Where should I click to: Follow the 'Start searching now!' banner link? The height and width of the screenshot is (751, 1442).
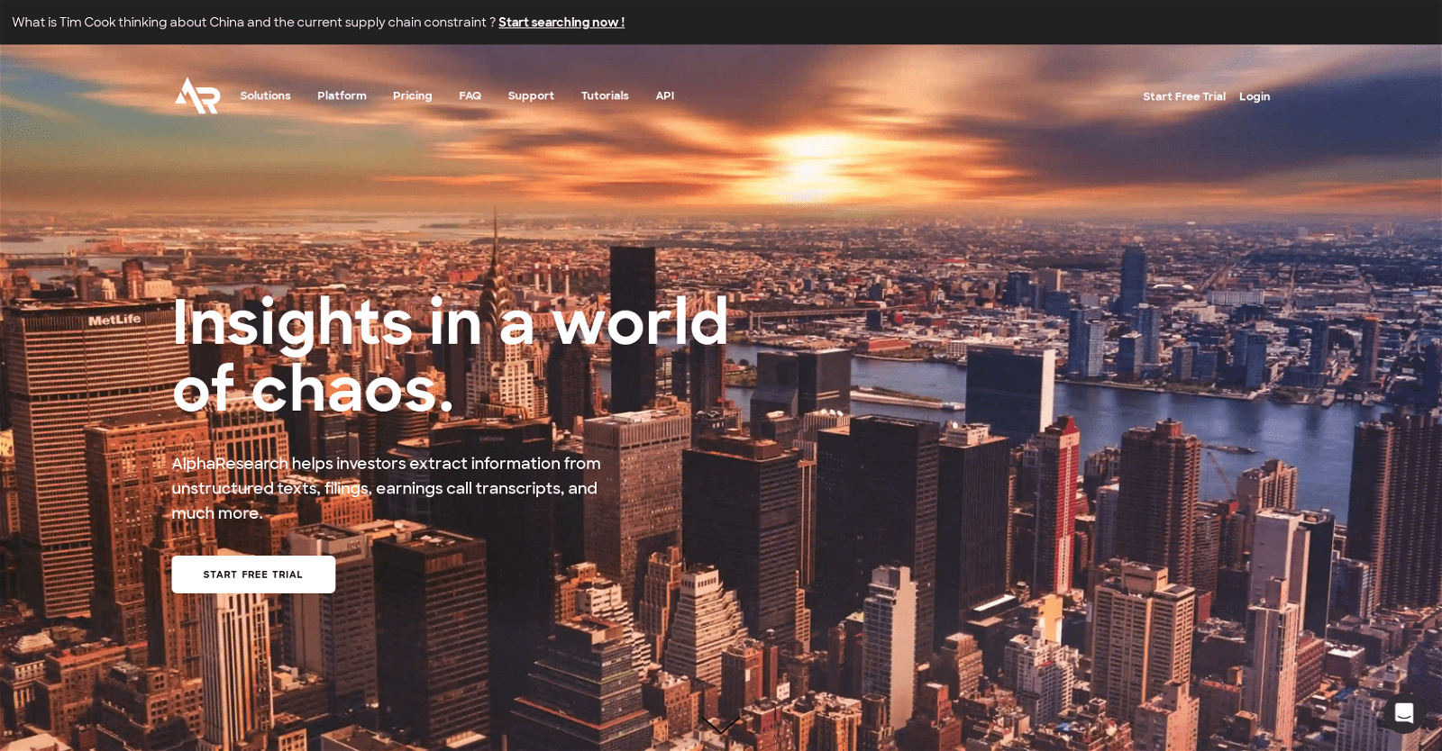561,22
